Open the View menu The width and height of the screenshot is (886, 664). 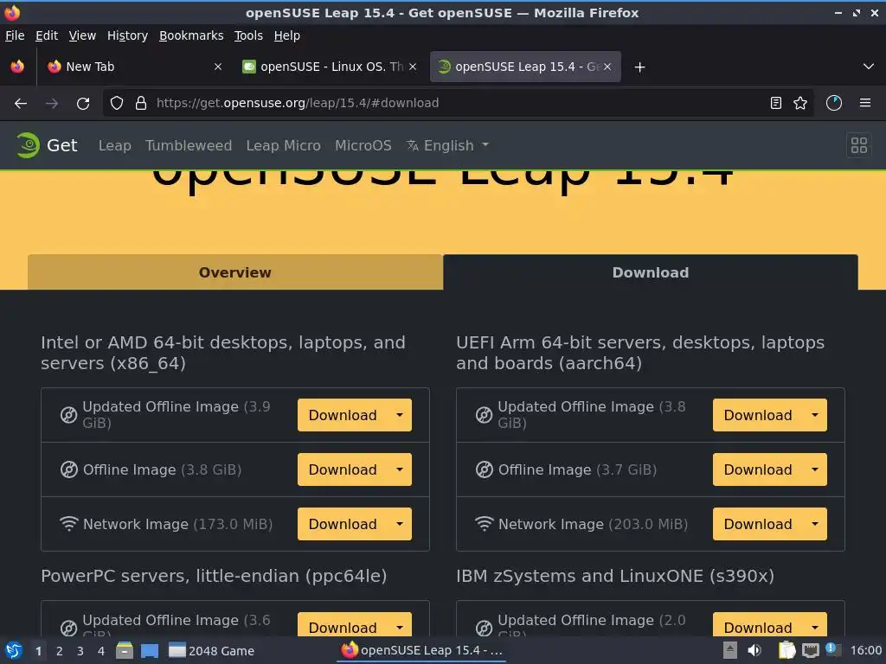[82, 35]
